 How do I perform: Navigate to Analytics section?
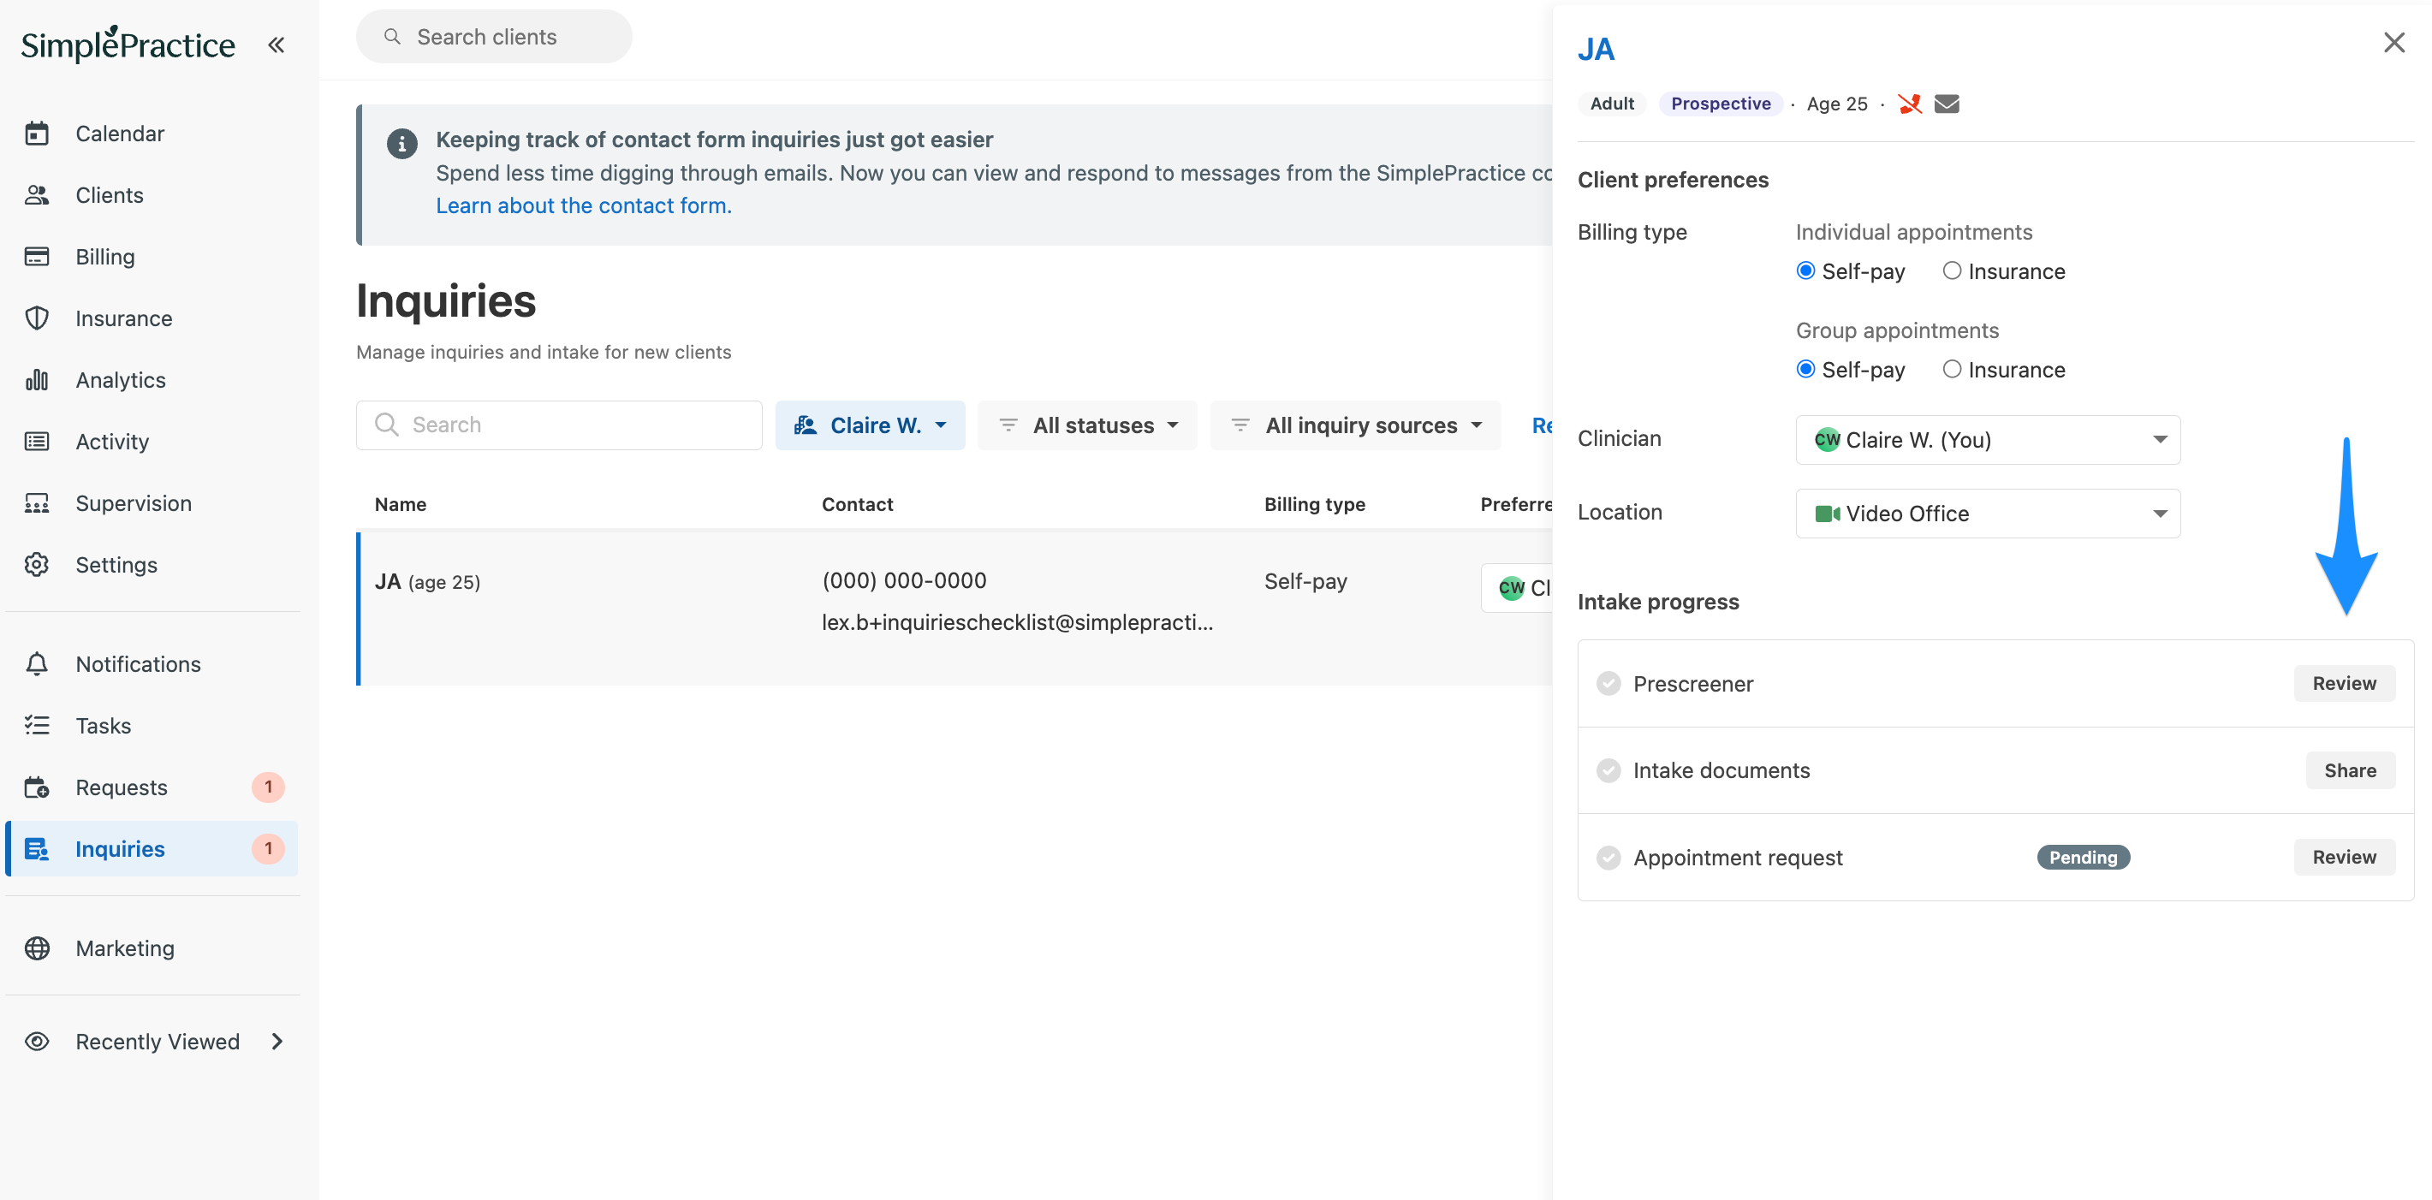[x=120, y=379]
